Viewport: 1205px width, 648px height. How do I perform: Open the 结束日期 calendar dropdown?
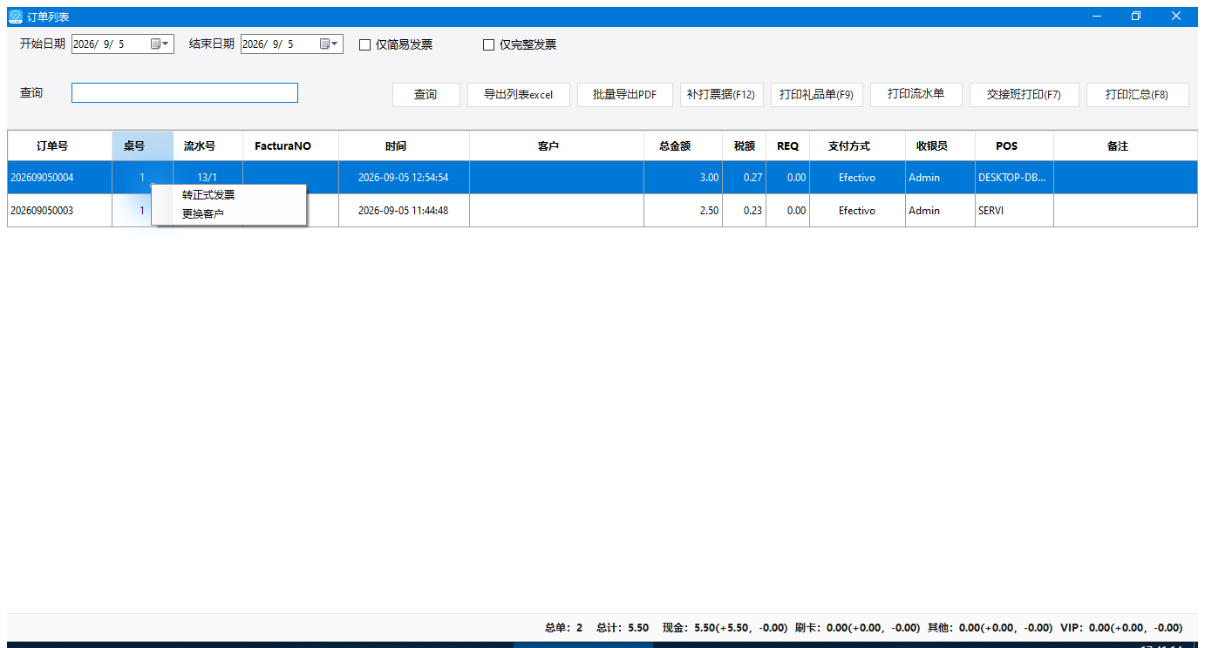coord(330,44)
